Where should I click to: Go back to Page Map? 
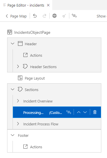pos(16,16)
